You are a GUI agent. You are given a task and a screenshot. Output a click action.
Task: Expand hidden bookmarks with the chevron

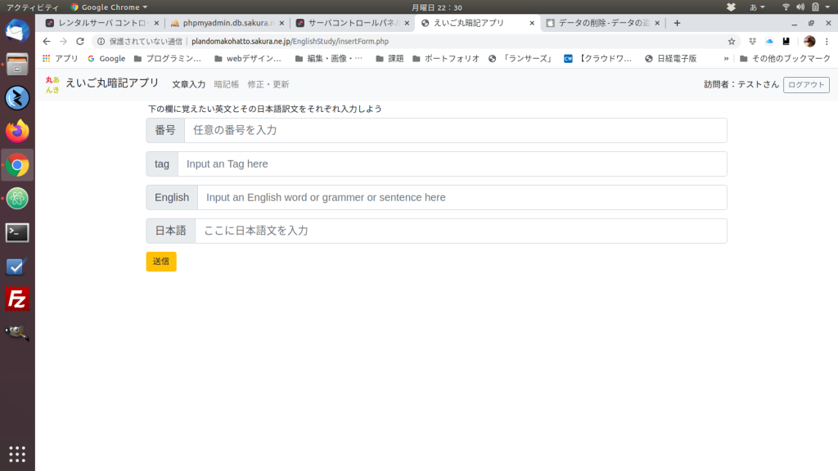(x=726, y=59)
